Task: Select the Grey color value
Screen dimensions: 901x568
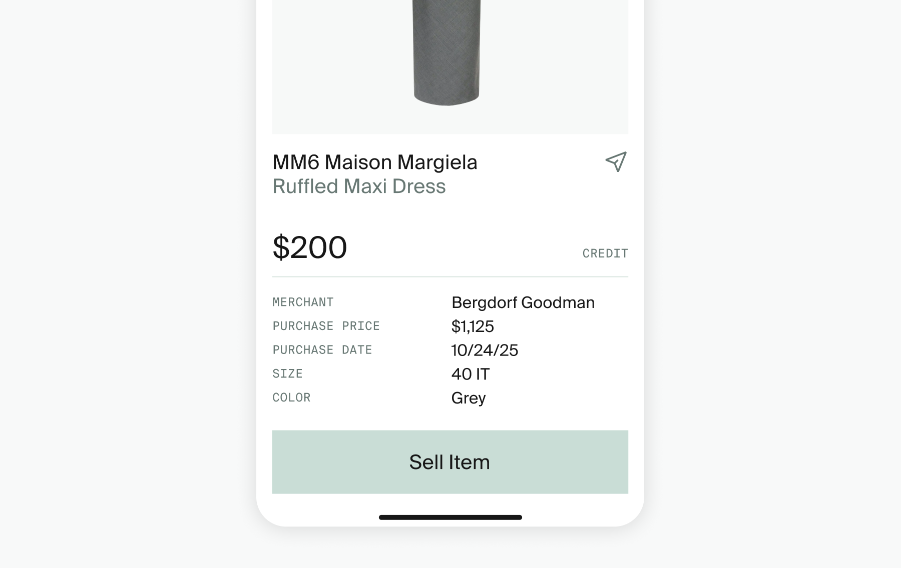Action: (x=469, y=398)
